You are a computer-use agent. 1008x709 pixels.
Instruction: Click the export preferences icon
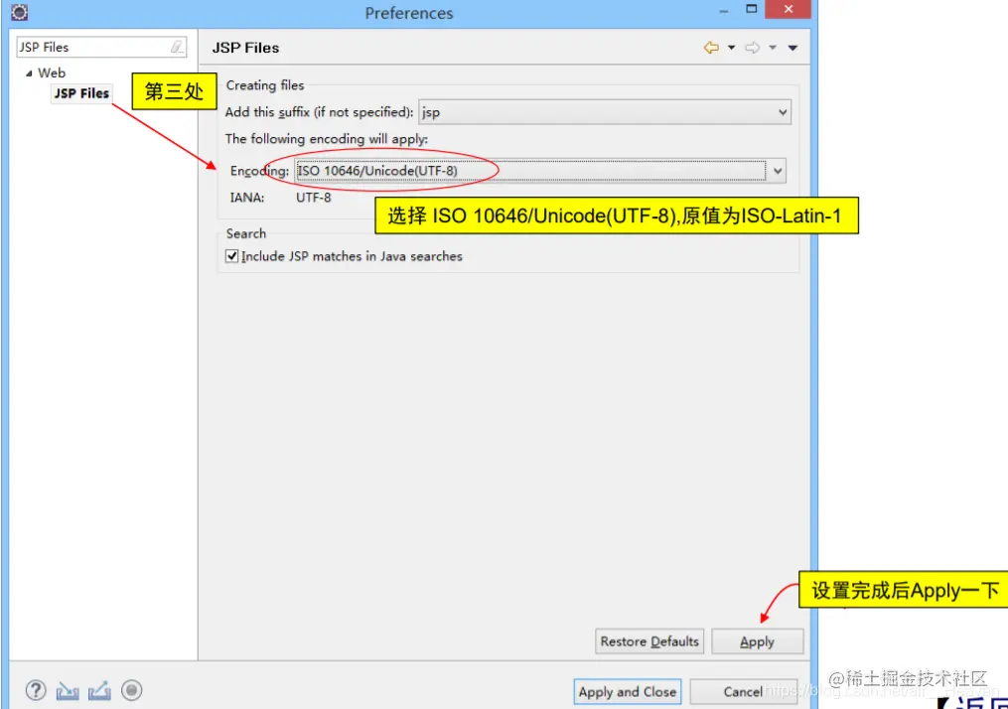99,691
